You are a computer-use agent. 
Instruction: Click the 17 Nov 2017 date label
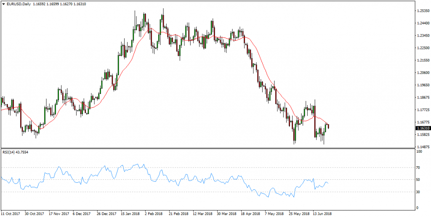58,214
